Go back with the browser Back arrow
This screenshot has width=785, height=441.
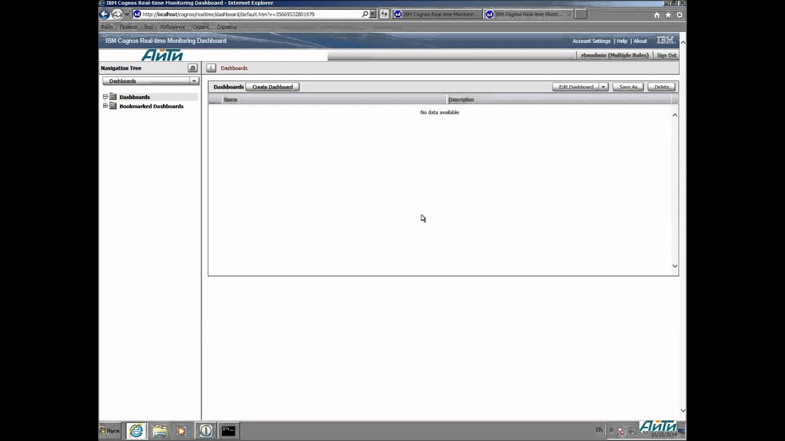click(104, 15)
